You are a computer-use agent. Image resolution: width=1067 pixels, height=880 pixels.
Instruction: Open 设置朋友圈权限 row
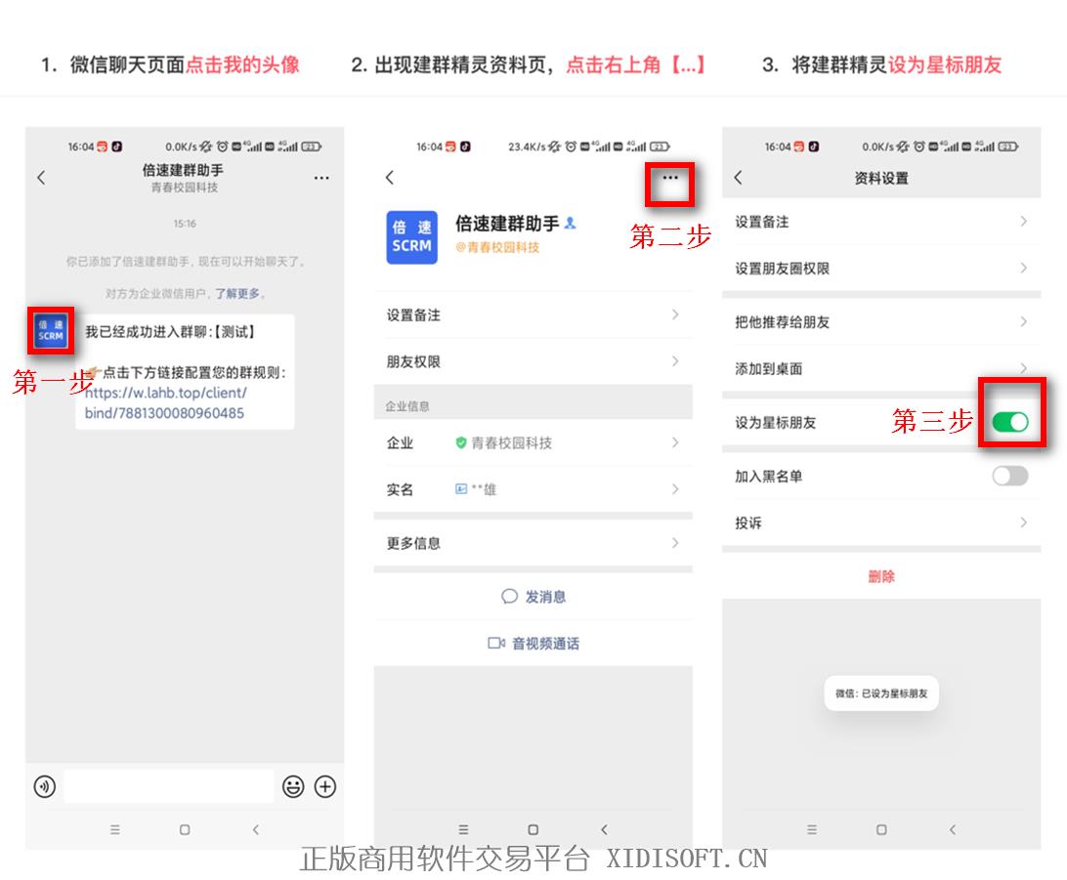point(881,268)
